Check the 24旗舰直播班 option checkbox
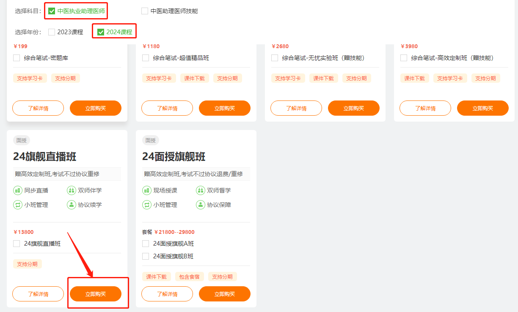 click(17, 244)
